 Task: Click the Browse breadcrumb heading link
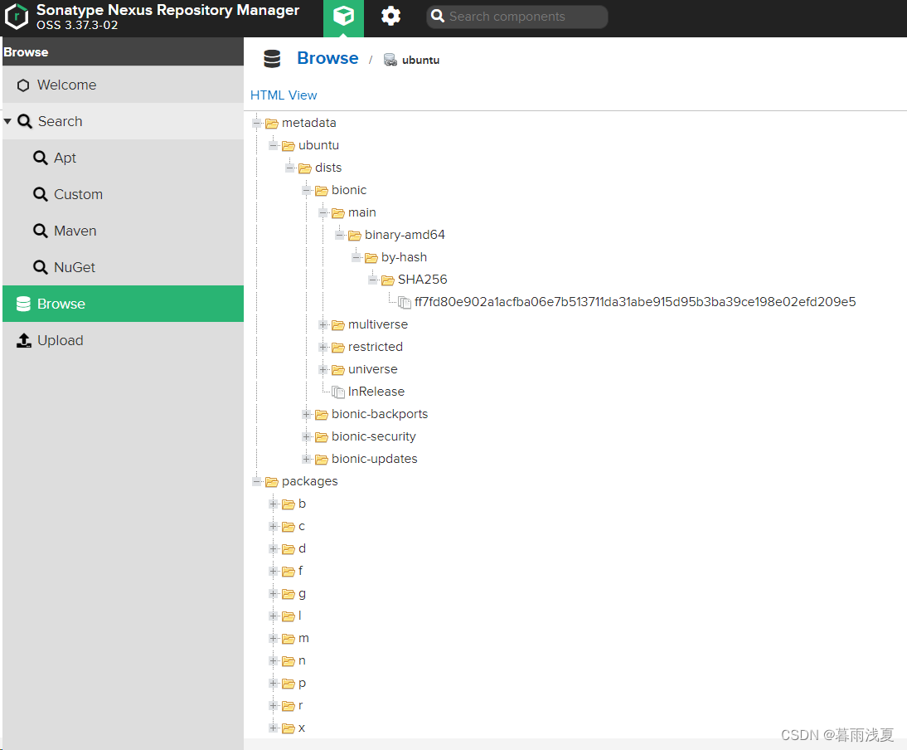tap(327, 58)
